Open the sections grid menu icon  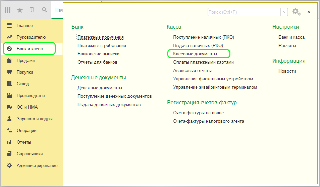(8, 10)
